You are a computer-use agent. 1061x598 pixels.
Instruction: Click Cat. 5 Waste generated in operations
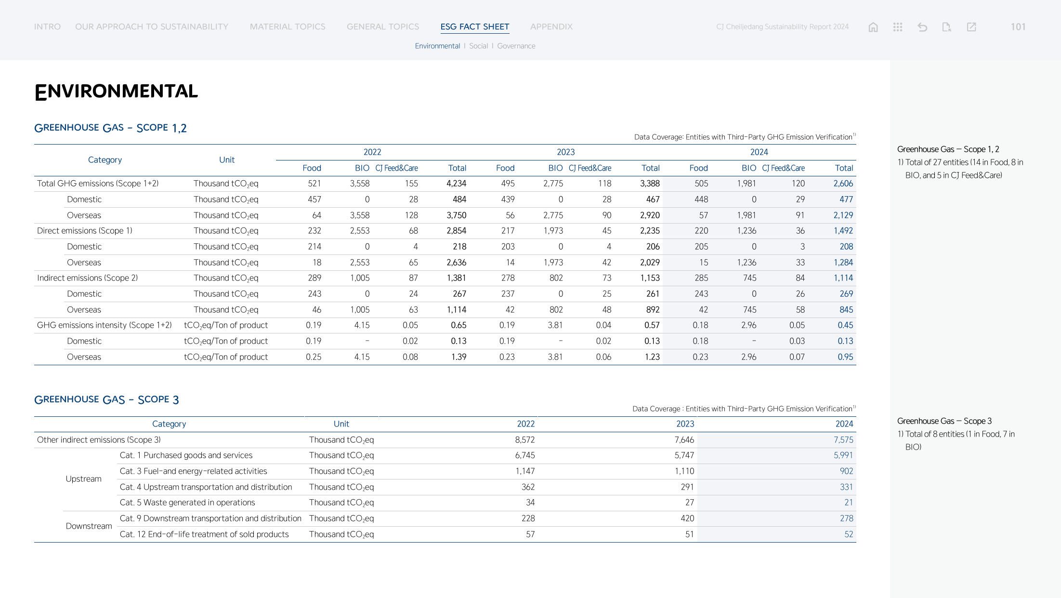187,503
